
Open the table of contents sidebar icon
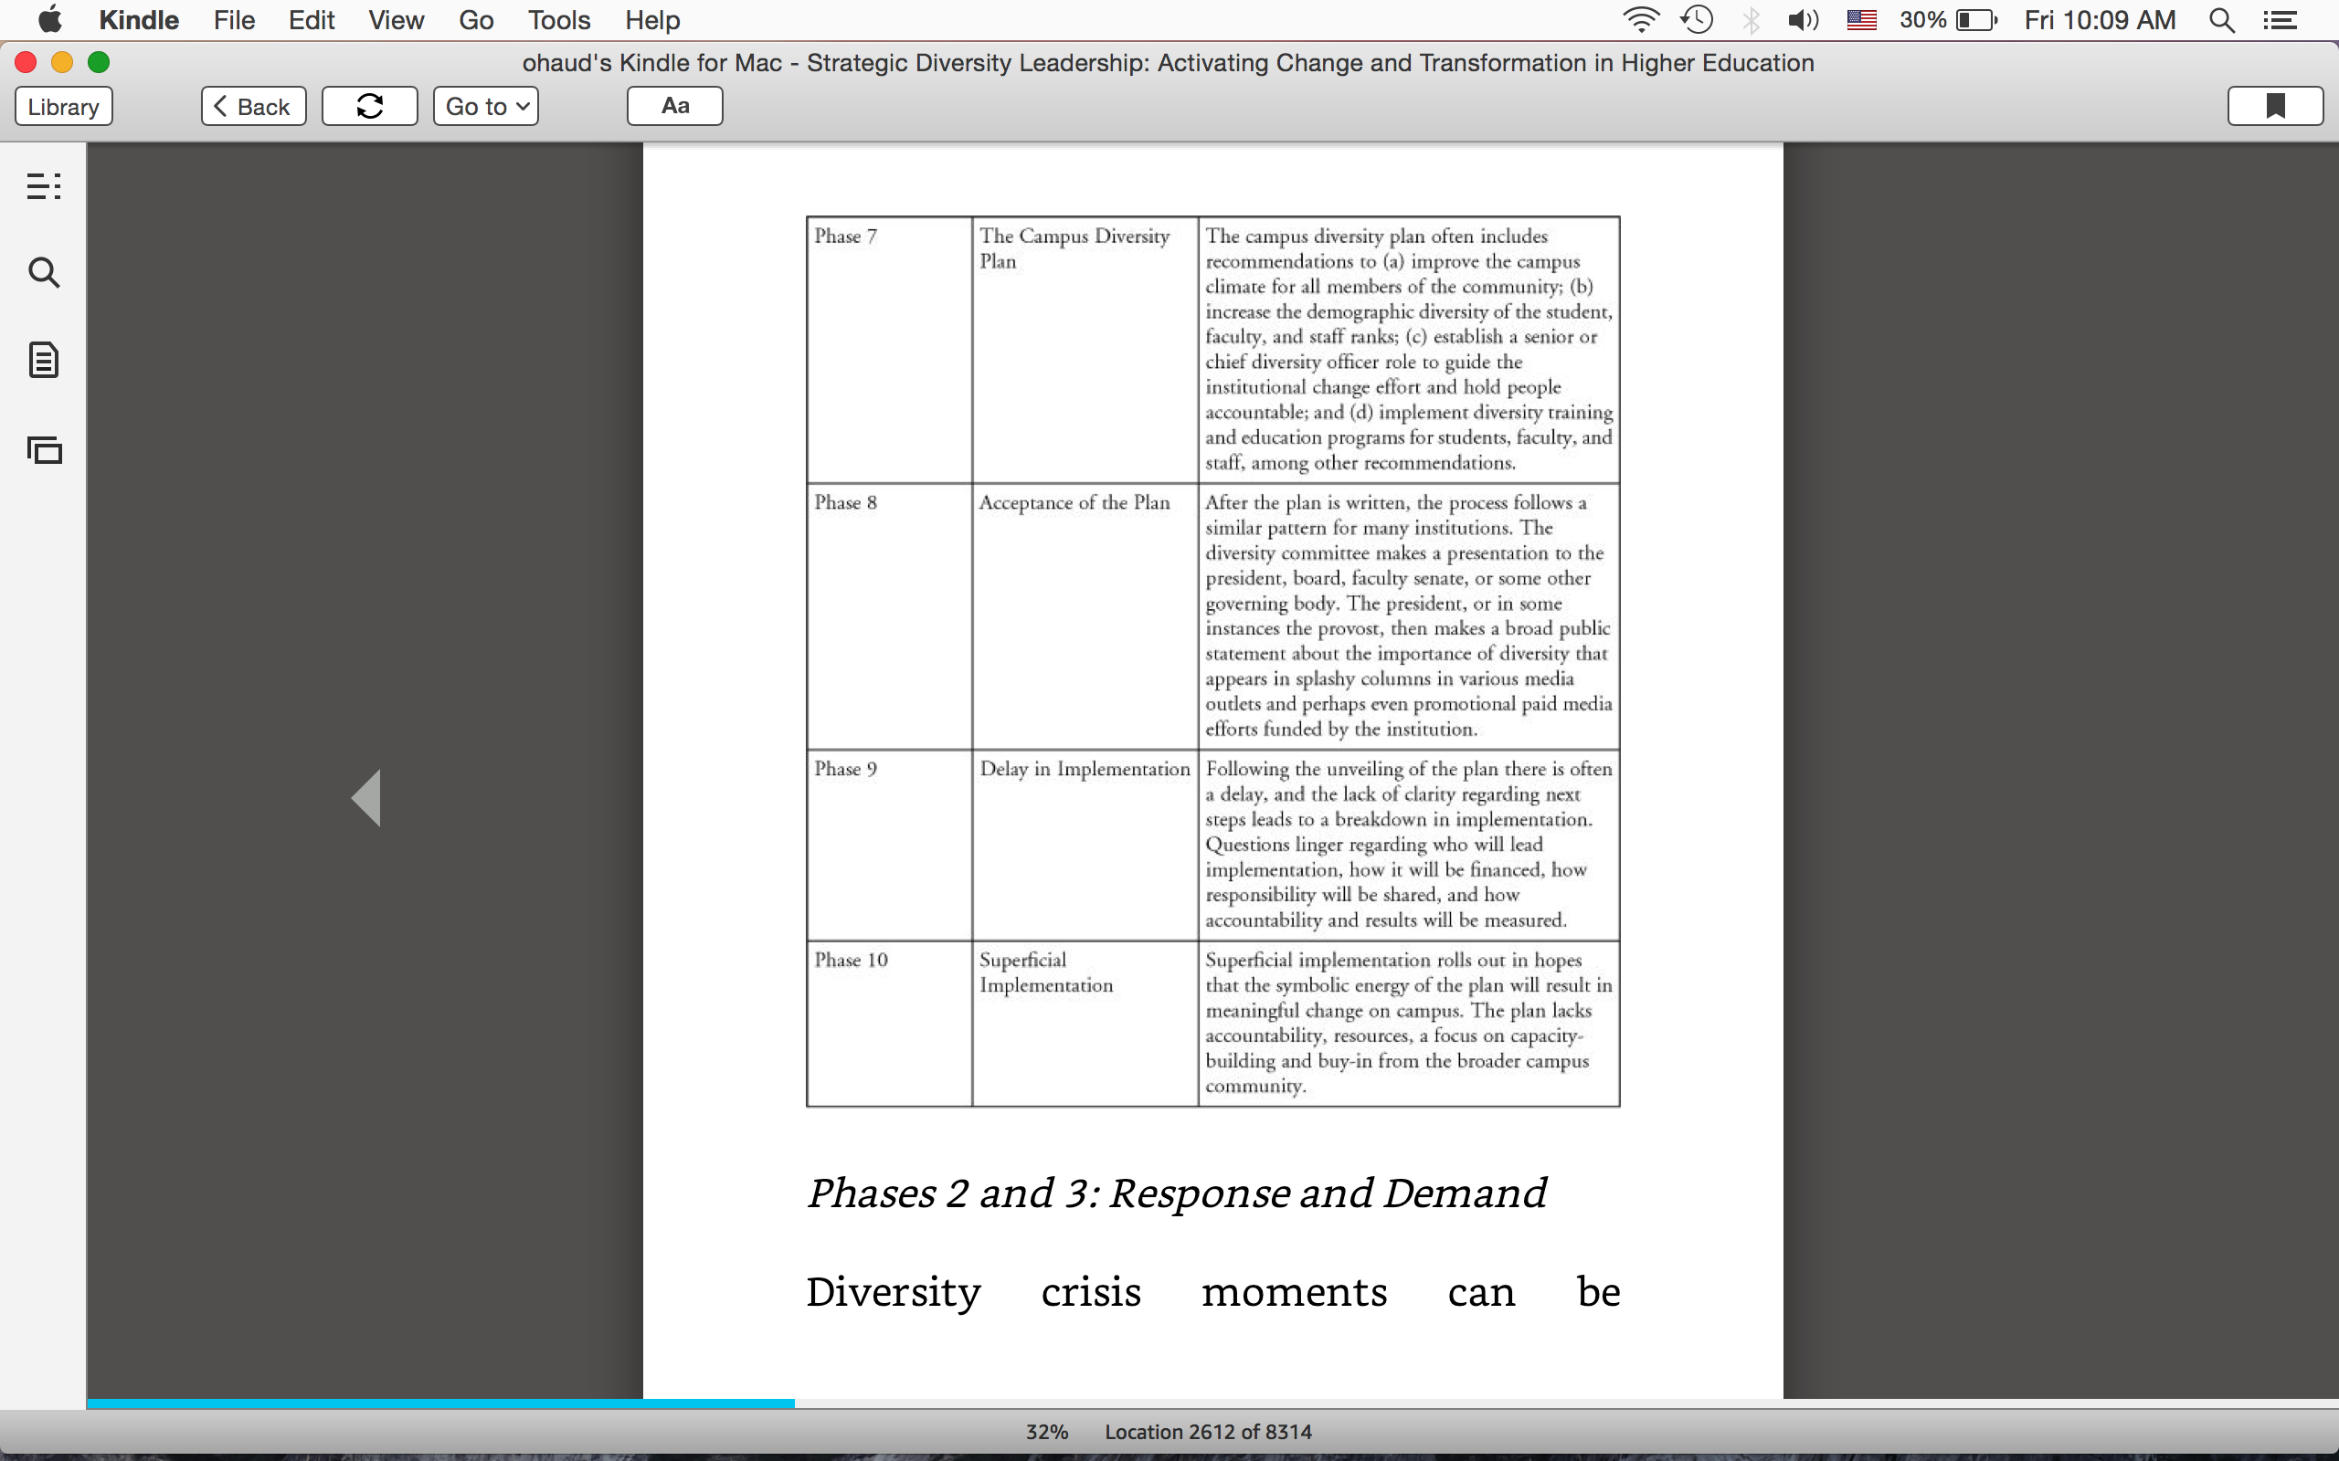tap(44, 185)
